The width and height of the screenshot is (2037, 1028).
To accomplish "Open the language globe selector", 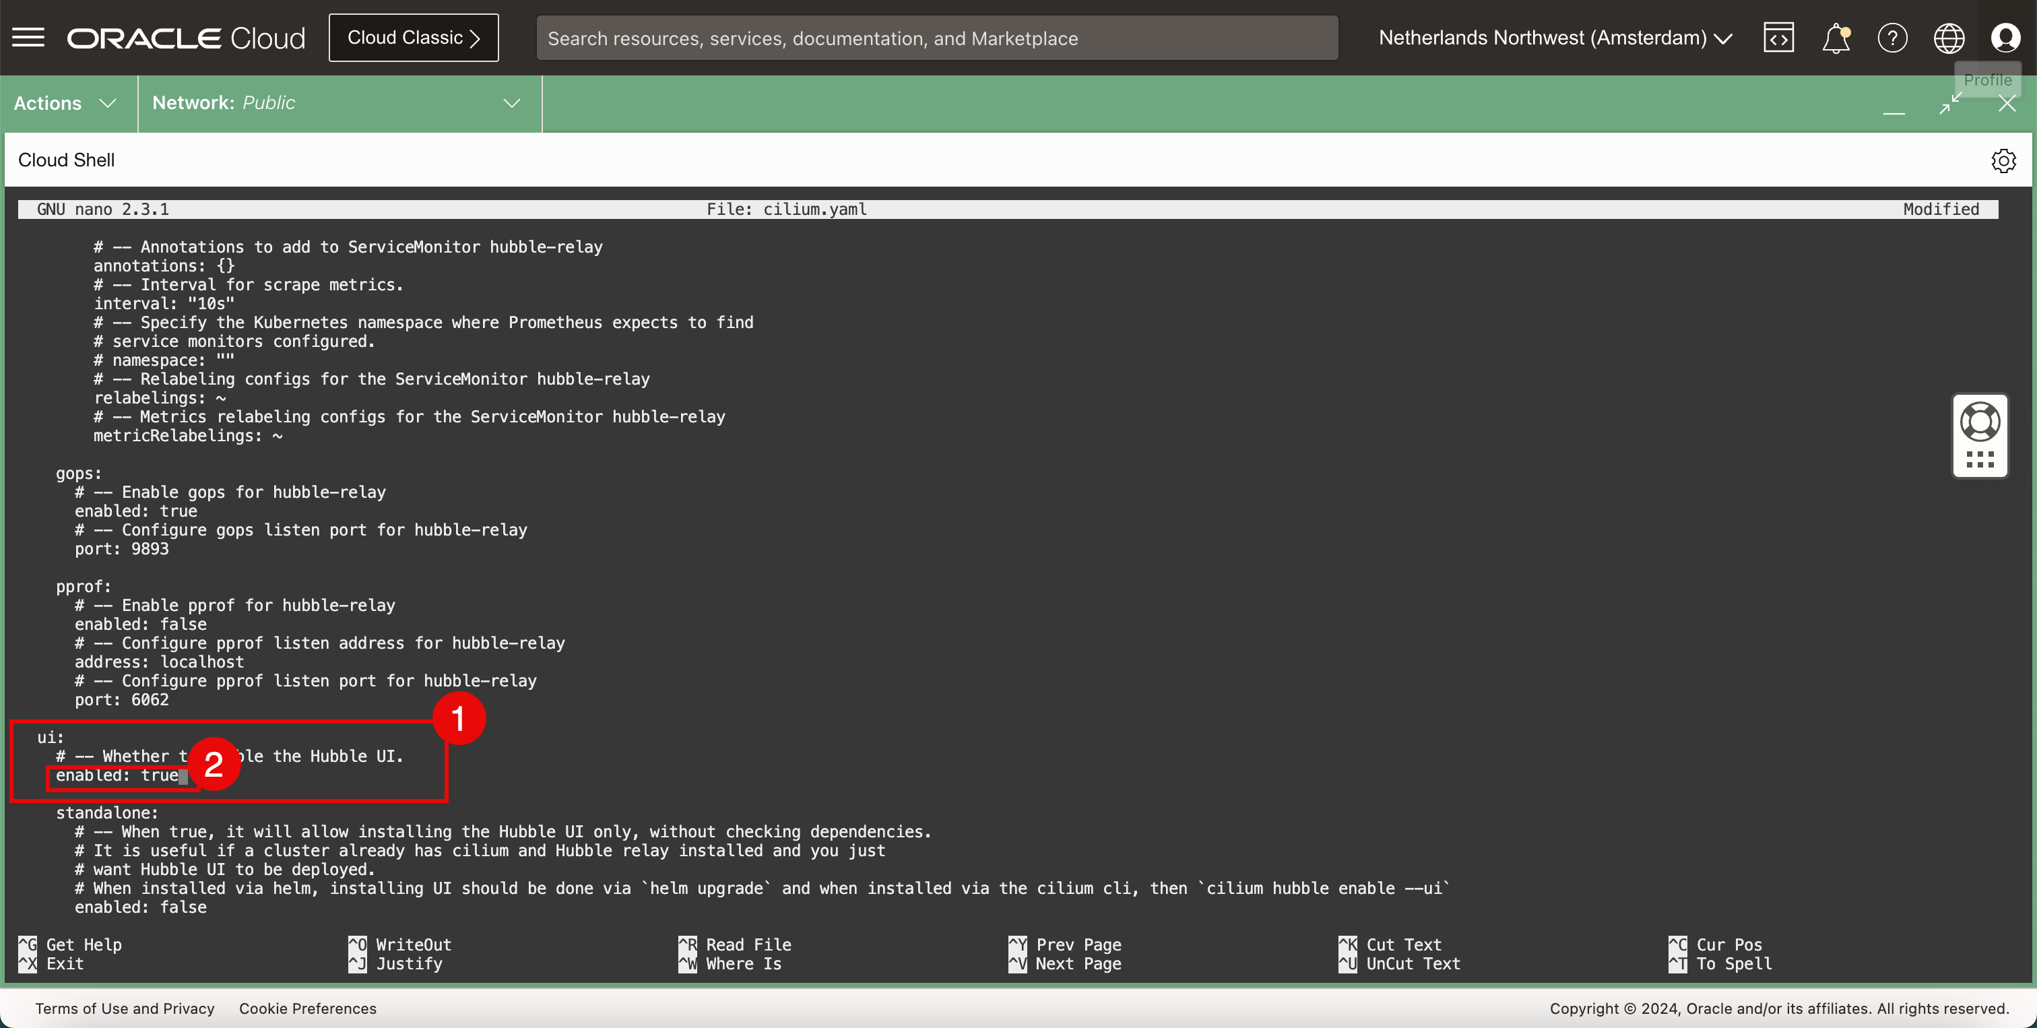I will point(1949,37).
